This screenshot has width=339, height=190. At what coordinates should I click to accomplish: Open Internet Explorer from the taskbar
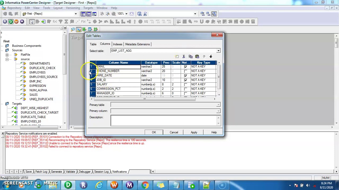(x=99, y=185)
